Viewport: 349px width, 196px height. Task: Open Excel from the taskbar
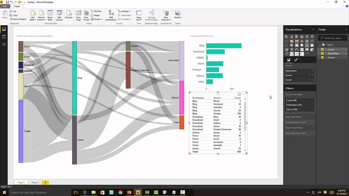(x=147, y=192)
